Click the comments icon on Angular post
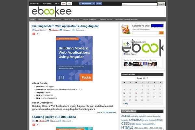Screen dimensions: 195x130 click(x=73, y=30)
